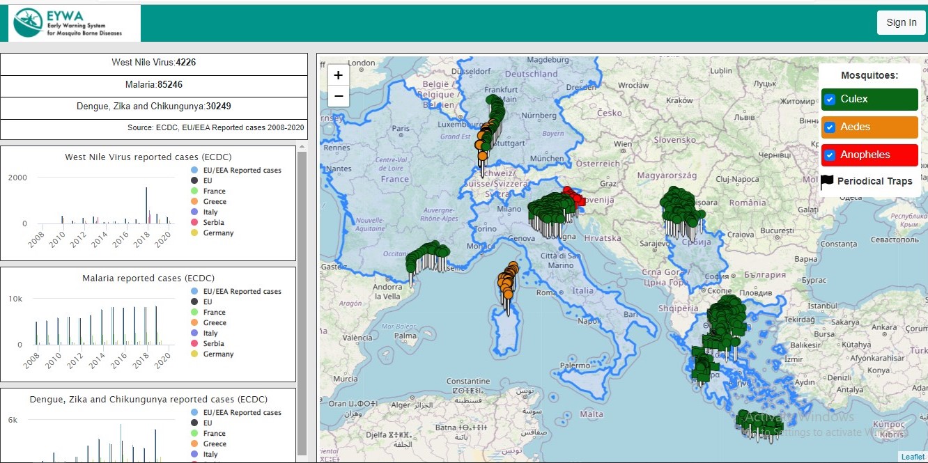Toggle the Aedes mosquito checkbox
The image size is (928, 463).
830,127
